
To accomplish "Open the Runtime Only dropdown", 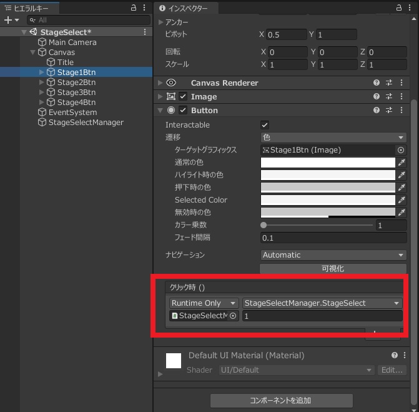I will pos(204,303).
